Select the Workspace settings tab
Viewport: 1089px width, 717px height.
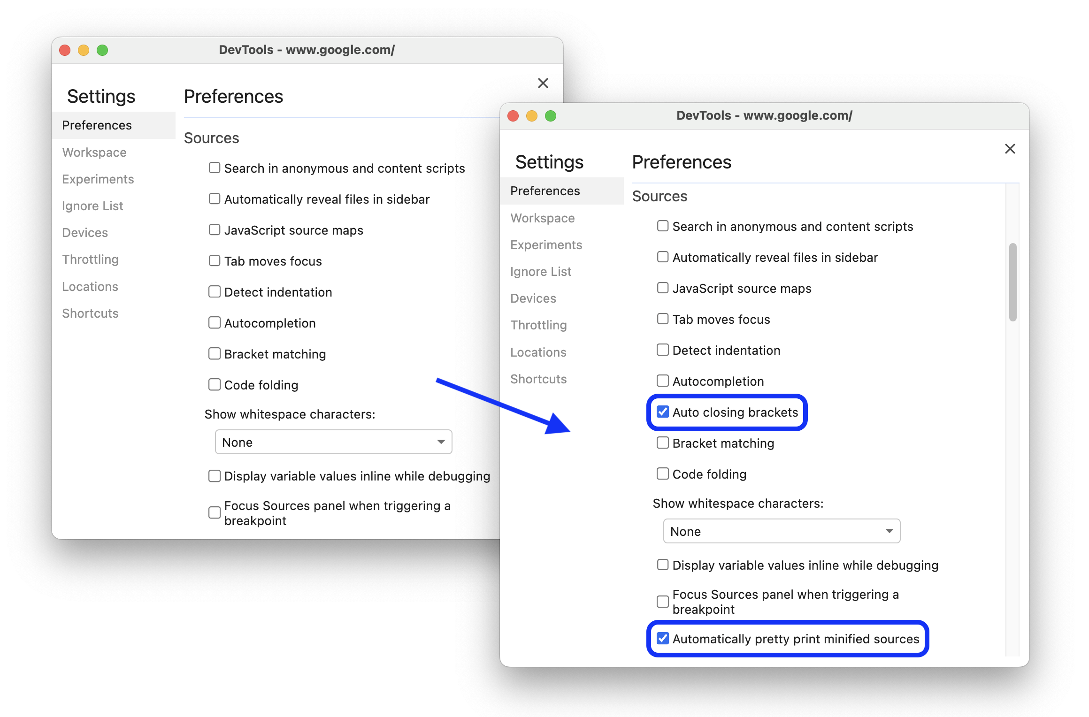click(x=543, y=218)
